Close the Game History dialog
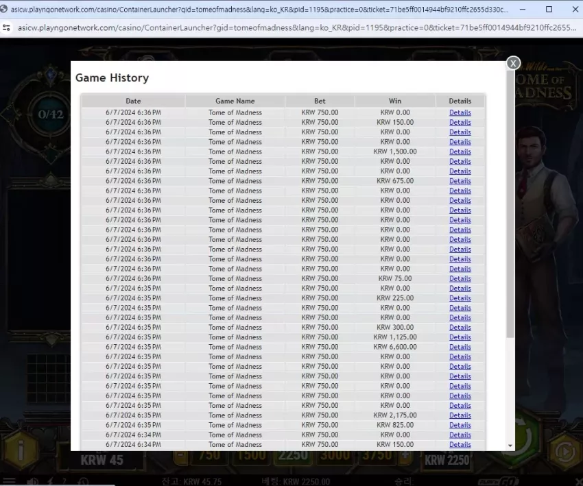 tap(513, 64)
